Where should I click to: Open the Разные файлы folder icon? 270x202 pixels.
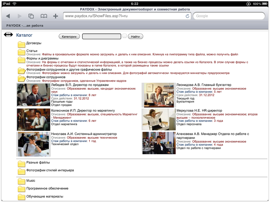22,164
